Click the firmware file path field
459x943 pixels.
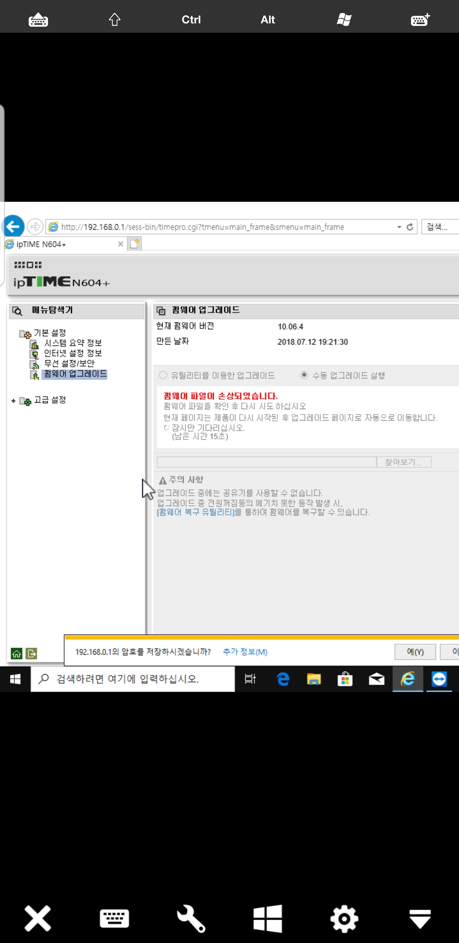pos(267,462)
